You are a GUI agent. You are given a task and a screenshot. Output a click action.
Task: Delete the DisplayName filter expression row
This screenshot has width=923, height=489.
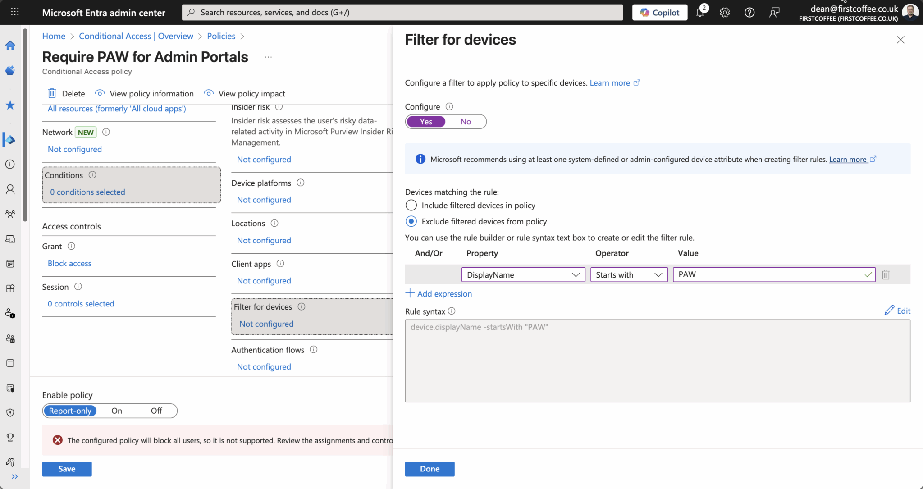(886, 274)
